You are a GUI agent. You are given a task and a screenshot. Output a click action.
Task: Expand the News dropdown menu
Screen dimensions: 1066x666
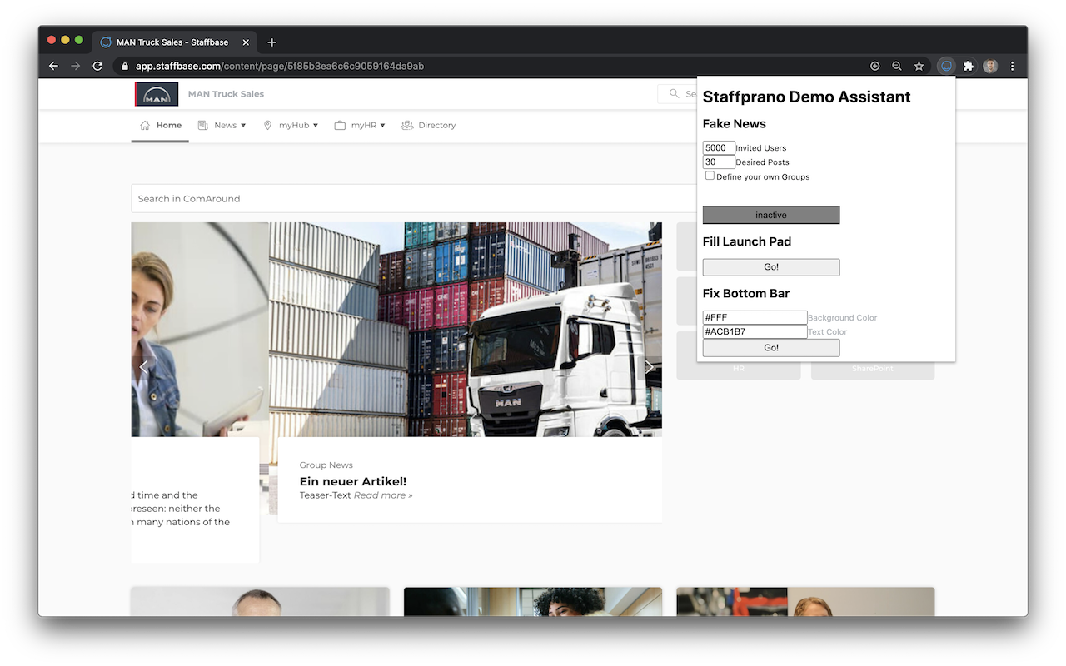point(222,125)
